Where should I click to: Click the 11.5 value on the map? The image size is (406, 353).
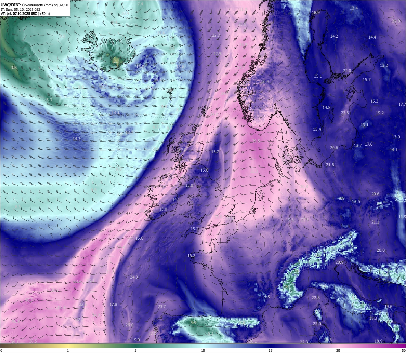tap(266, 297)
